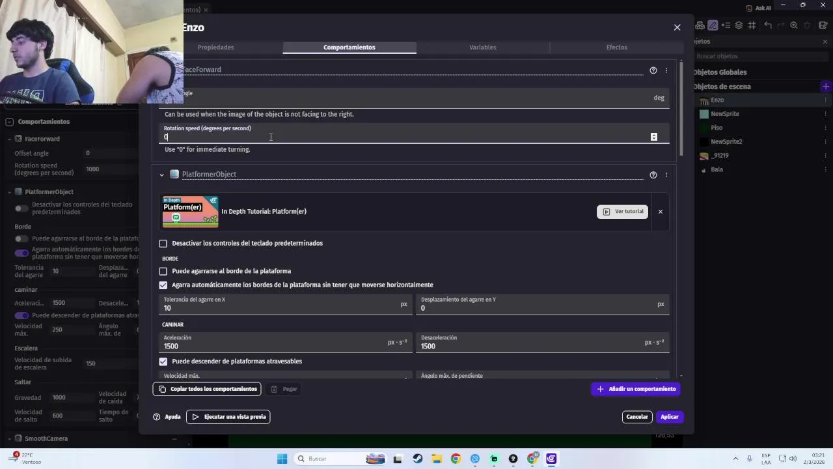833x469 pixels.
Task: Toggle the grid icon in the scene toolbar
Action: [752, 25]
